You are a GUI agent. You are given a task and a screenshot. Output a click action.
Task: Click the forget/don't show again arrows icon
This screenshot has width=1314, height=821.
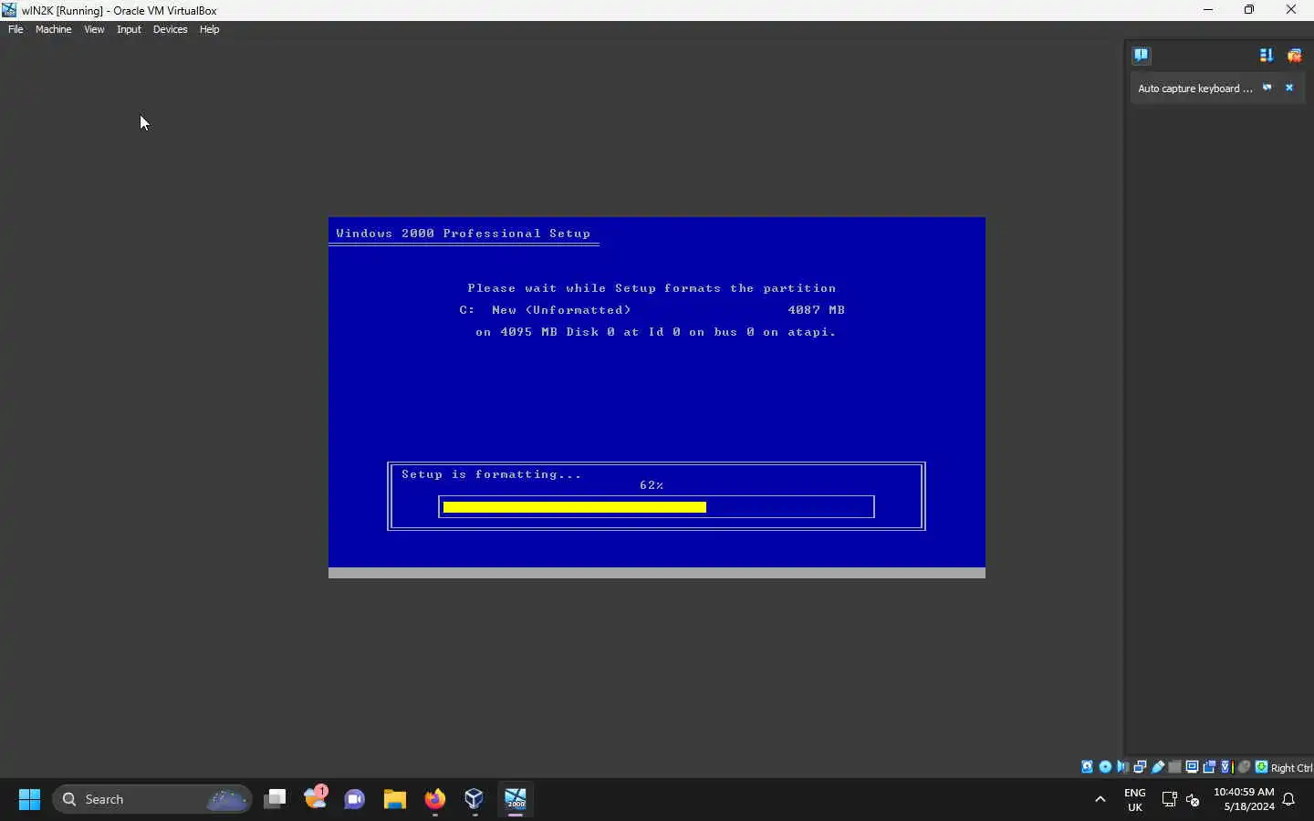pos(1267,88)
